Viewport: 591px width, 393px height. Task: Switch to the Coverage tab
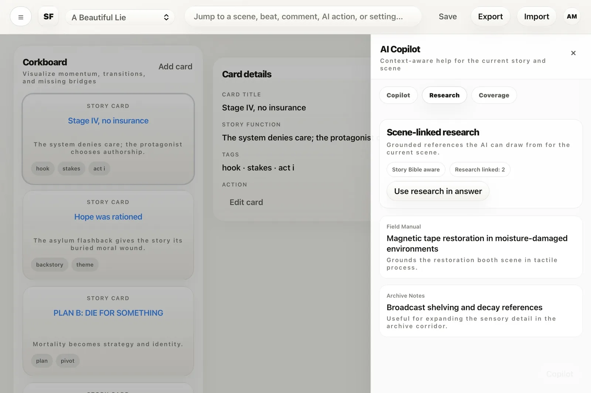coord(494,95)
